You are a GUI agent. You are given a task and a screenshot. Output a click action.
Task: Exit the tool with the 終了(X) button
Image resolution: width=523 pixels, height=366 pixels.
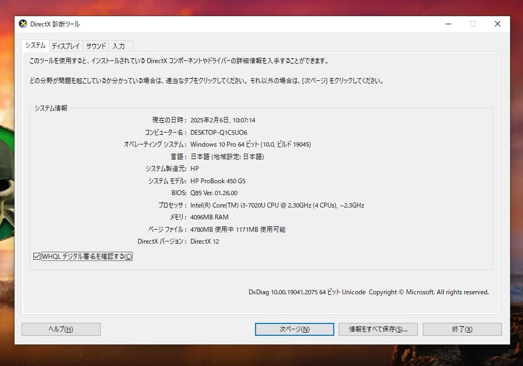[x=462, y=329]
